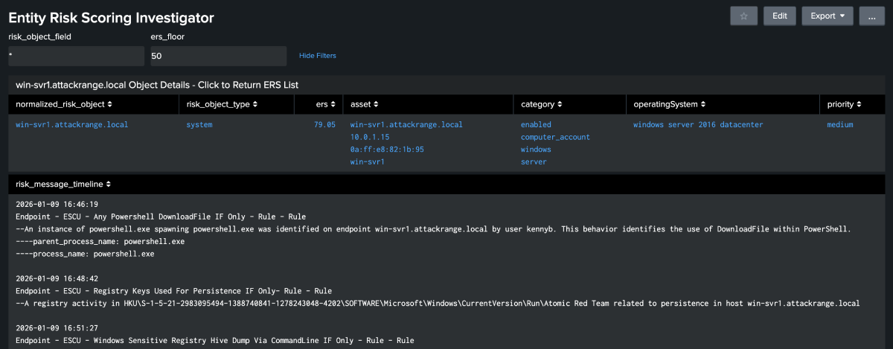Click the 10.0.1.15 asset IP value
The width and height of the screenshot is (893, 349).
tap(369, 138)
